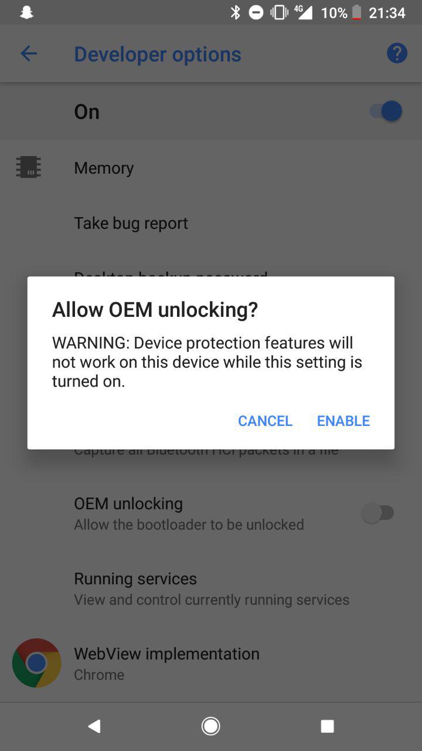
Task: Tap the do-not-disturb status icon
Action: (x=256, y=12)
